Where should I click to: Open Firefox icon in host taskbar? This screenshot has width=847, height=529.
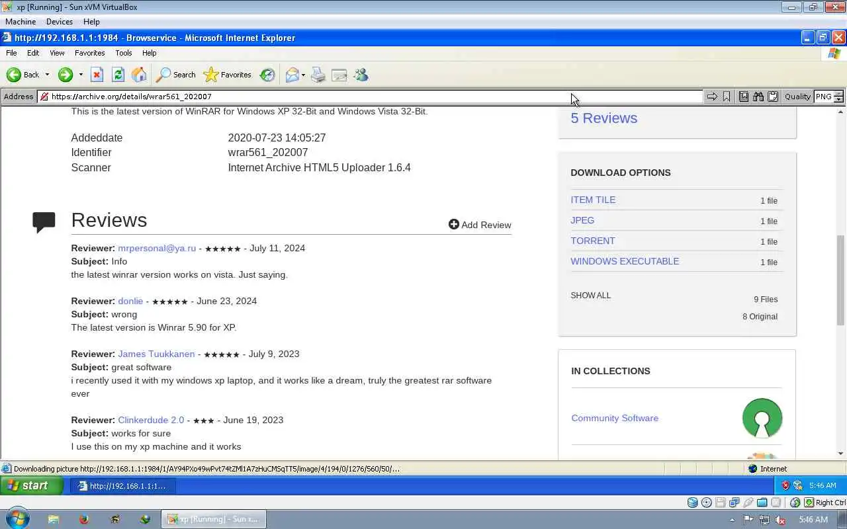(x=84, y=519)
